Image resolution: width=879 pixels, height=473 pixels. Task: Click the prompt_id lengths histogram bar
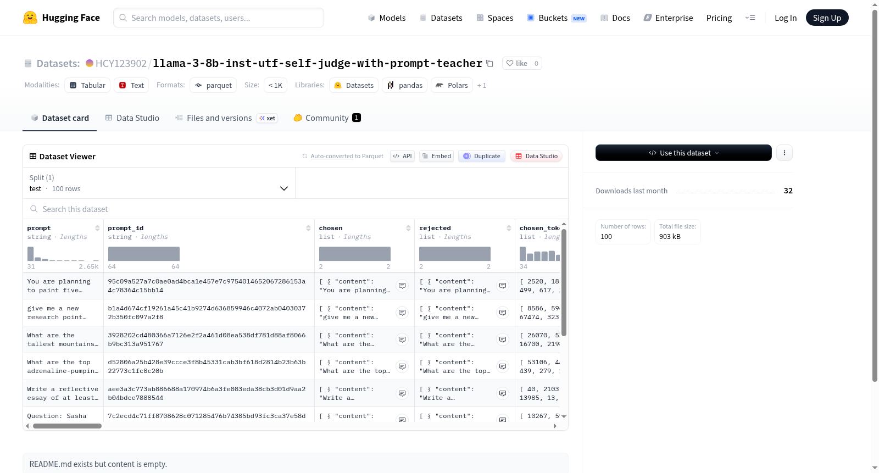tap(144, 254)
